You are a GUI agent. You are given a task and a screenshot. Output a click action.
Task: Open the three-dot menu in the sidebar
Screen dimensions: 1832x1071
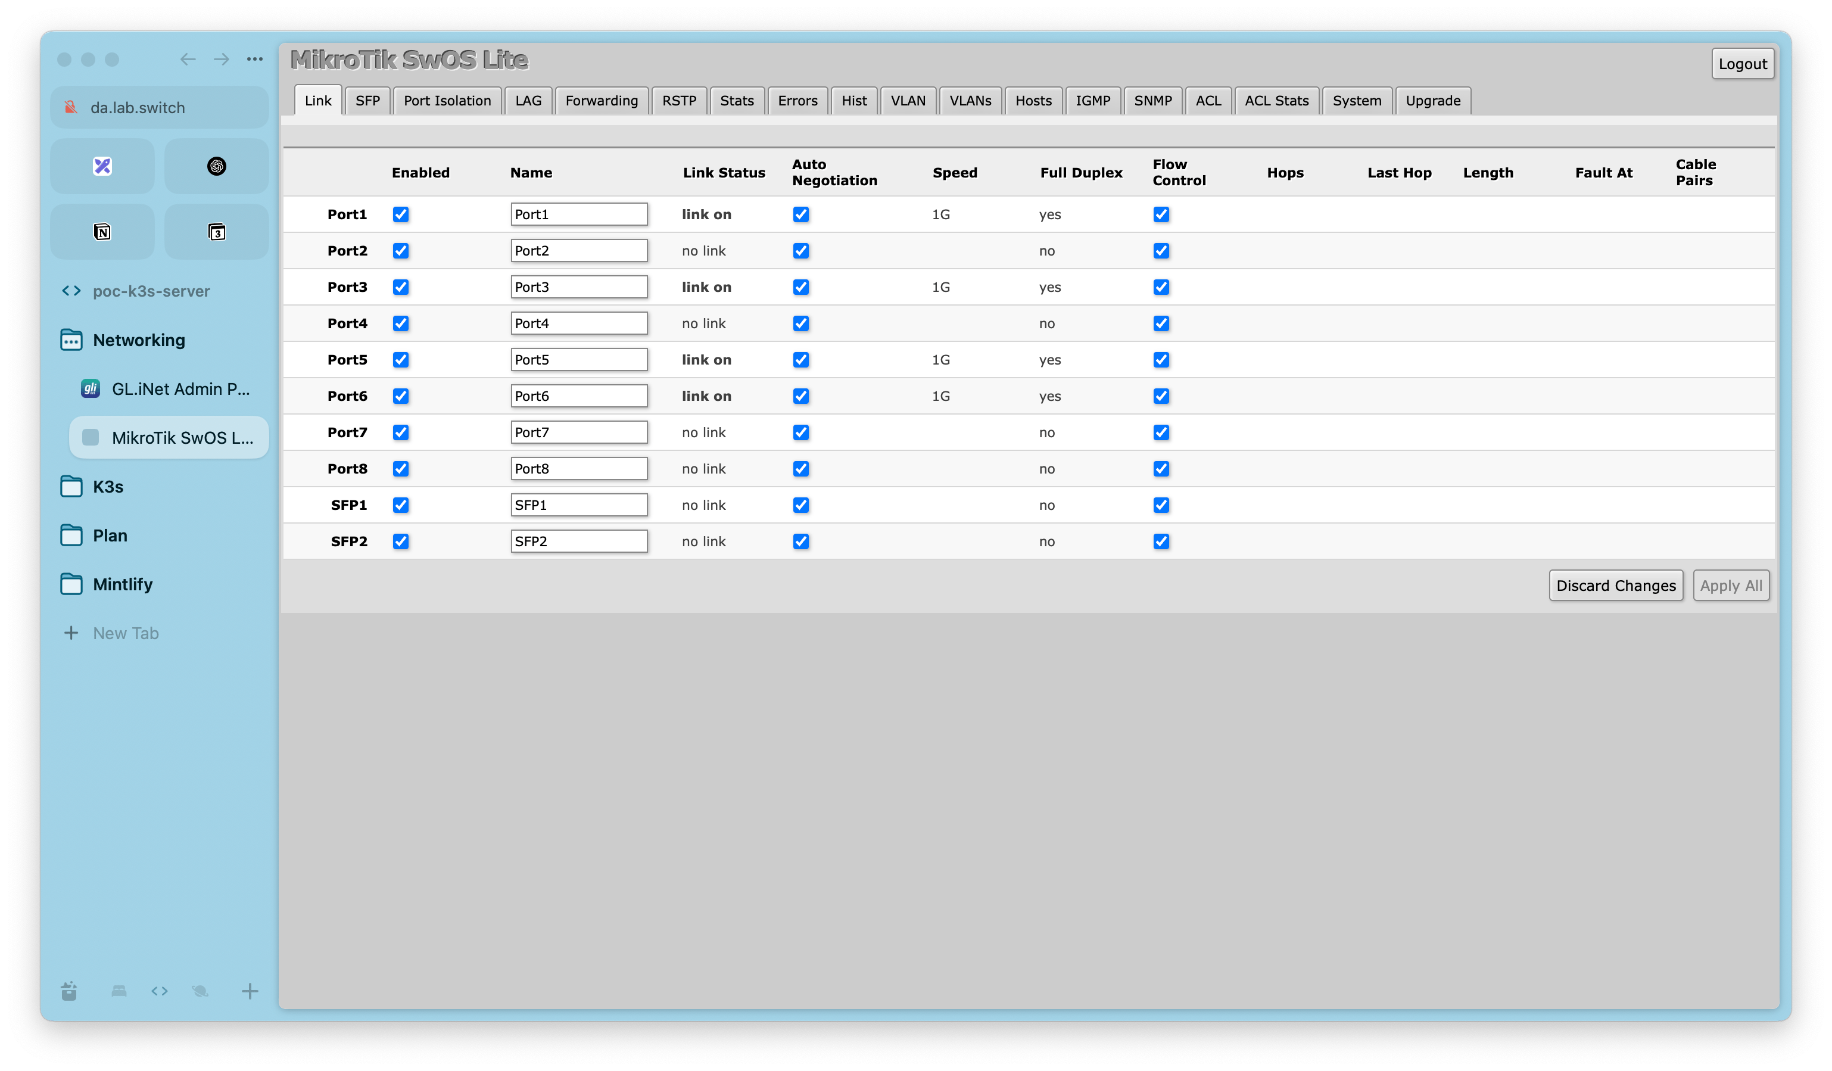[254, 60]
